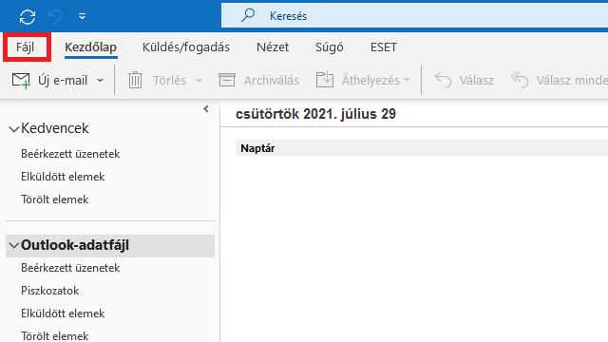Click the Send/Receive sync icon

coord(28,17)
